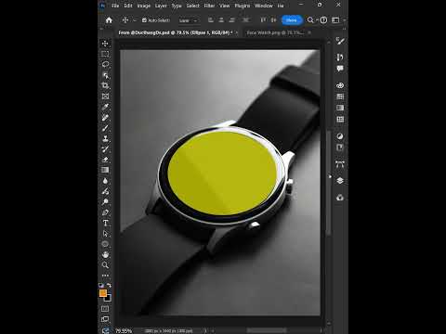Image resolution: width=446 pixels, height=334 pixels.
Task: Open the Layer menu
Action: [x=161, y=6]
